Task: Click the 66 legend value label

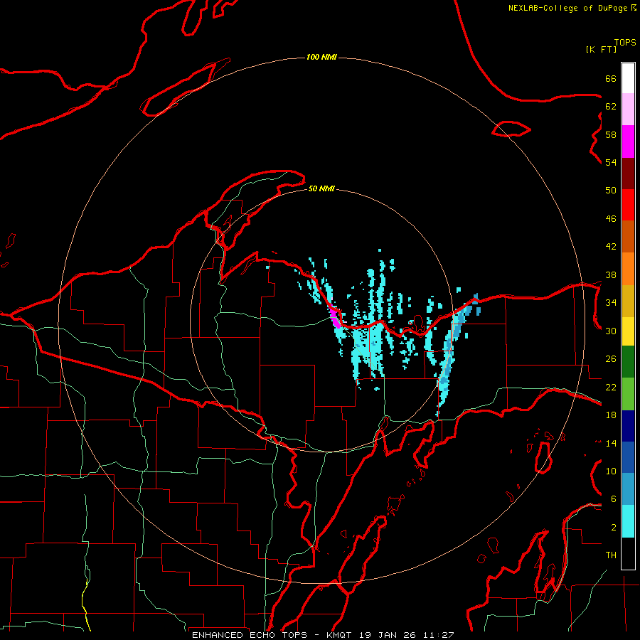Action: pos(611,78)
